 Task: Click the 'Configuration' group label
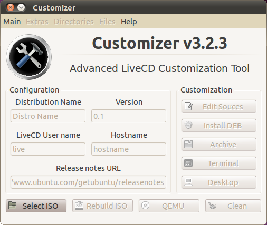click(34, 90)
